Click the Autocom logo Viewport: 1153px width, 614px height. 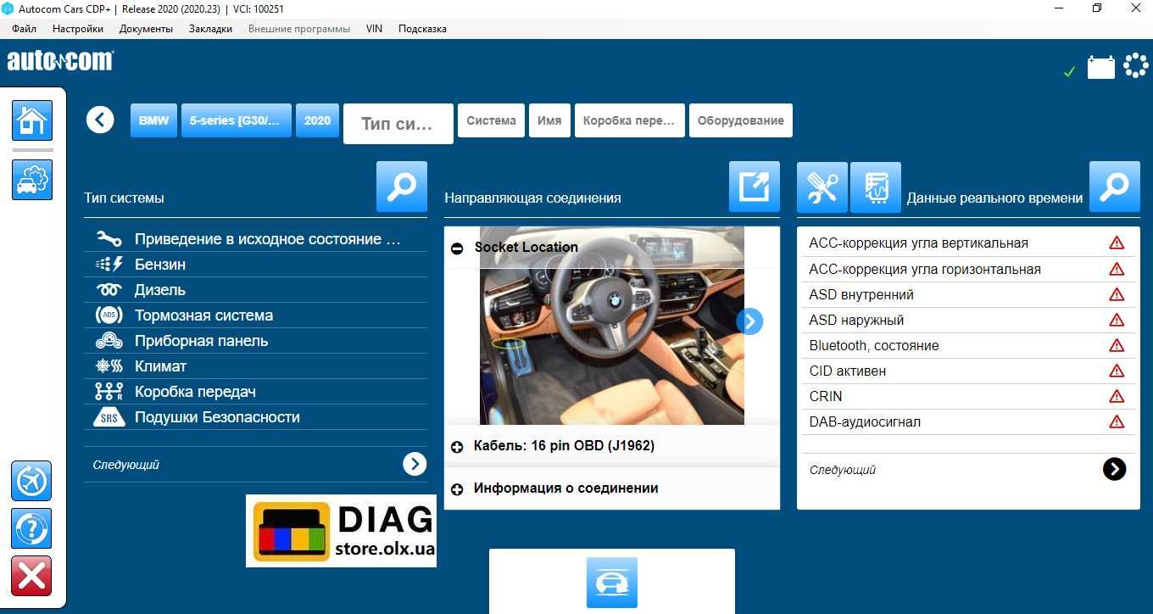[x=60, y=60]
